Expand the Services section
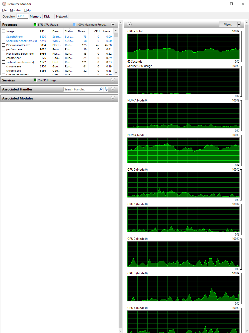The image size is (249, 333). (x=113, y=80)
